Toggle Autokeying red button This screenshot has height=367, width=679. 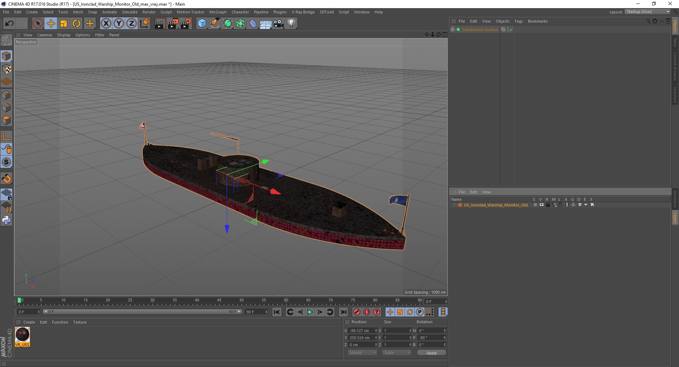pos(367,312)
